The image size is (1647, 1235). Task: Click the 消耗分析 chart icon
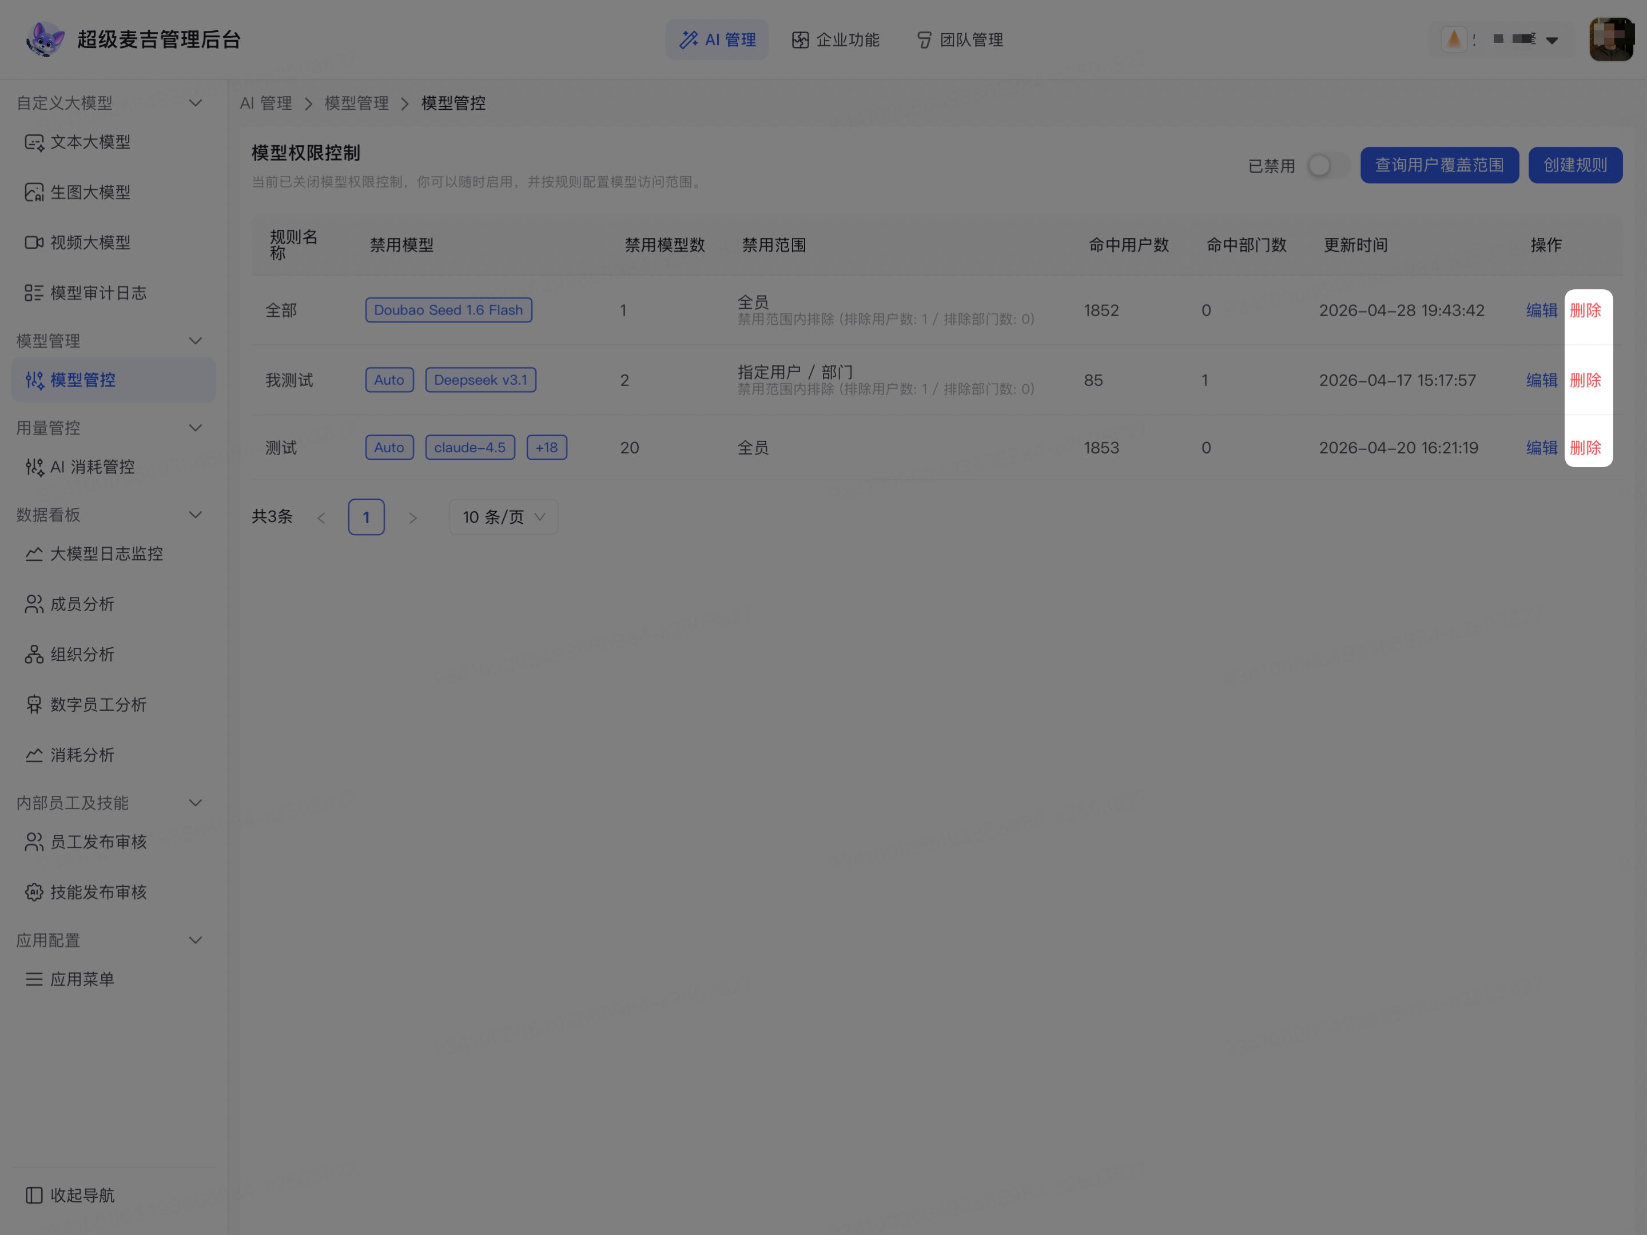coord(34,755)
